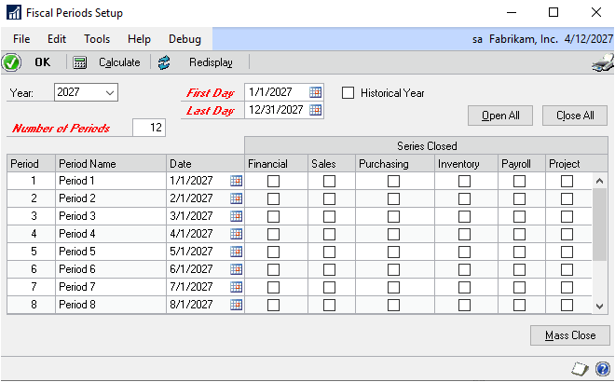Close Payroll series for Period 5
This screenshot has width=615, height=382.
click(x=520, y=252)
